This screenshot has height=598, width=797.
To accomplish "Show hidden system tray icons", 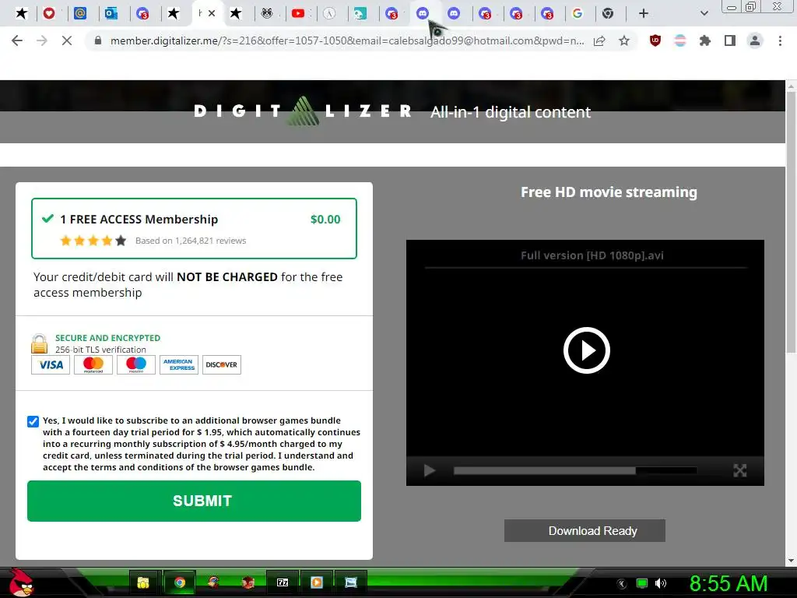I will click(x=621, y=584).
